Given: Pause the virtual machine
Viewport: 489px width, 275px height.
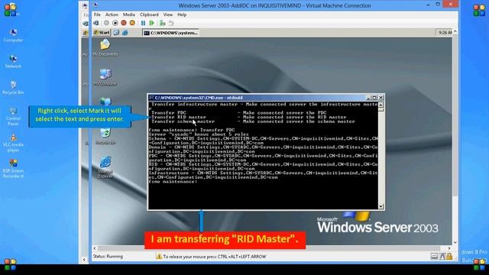Looking at the screenshot, I should tap(143, 23).
